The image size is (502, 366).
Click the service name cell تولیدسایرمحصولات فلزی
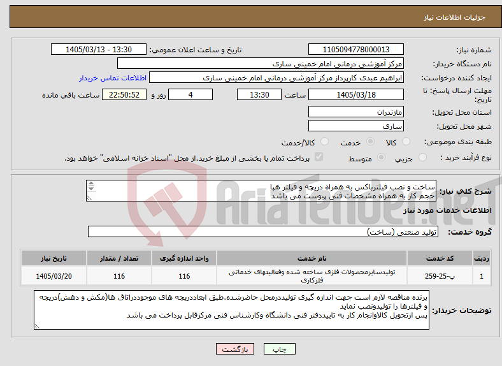pos(312,276)
